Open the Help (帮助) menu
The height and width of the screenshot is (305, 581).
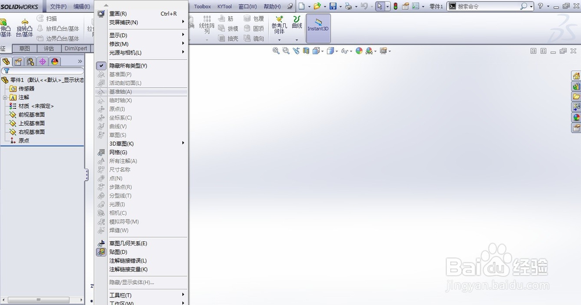tap(272, 6)
